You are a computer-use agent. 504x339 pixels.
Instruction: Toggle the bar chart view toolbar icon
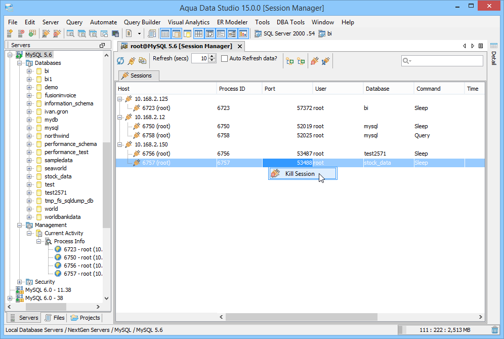coord(243,33)
